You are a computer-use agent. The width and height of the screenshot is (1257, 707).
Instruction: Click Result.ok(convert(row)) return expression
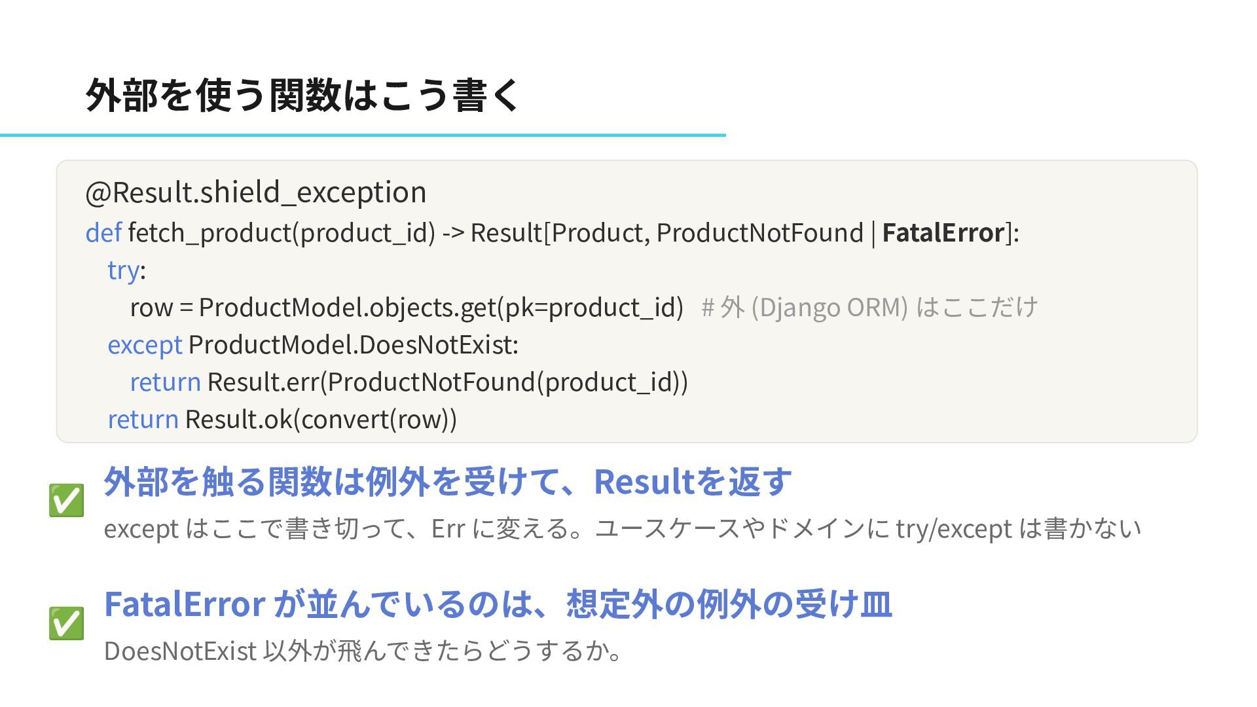pos(321,420)
